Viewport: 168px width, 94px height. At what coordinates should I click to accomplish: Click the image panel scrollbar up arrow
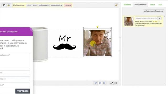coord(165,17)
